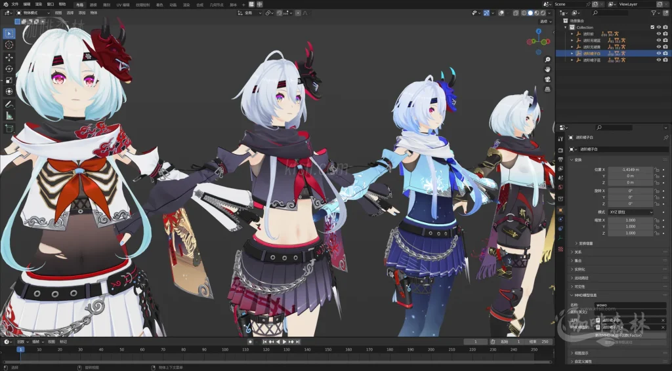Open the Output properties tab
This screenshot has width=672, height=371.
tap(560, 159)
